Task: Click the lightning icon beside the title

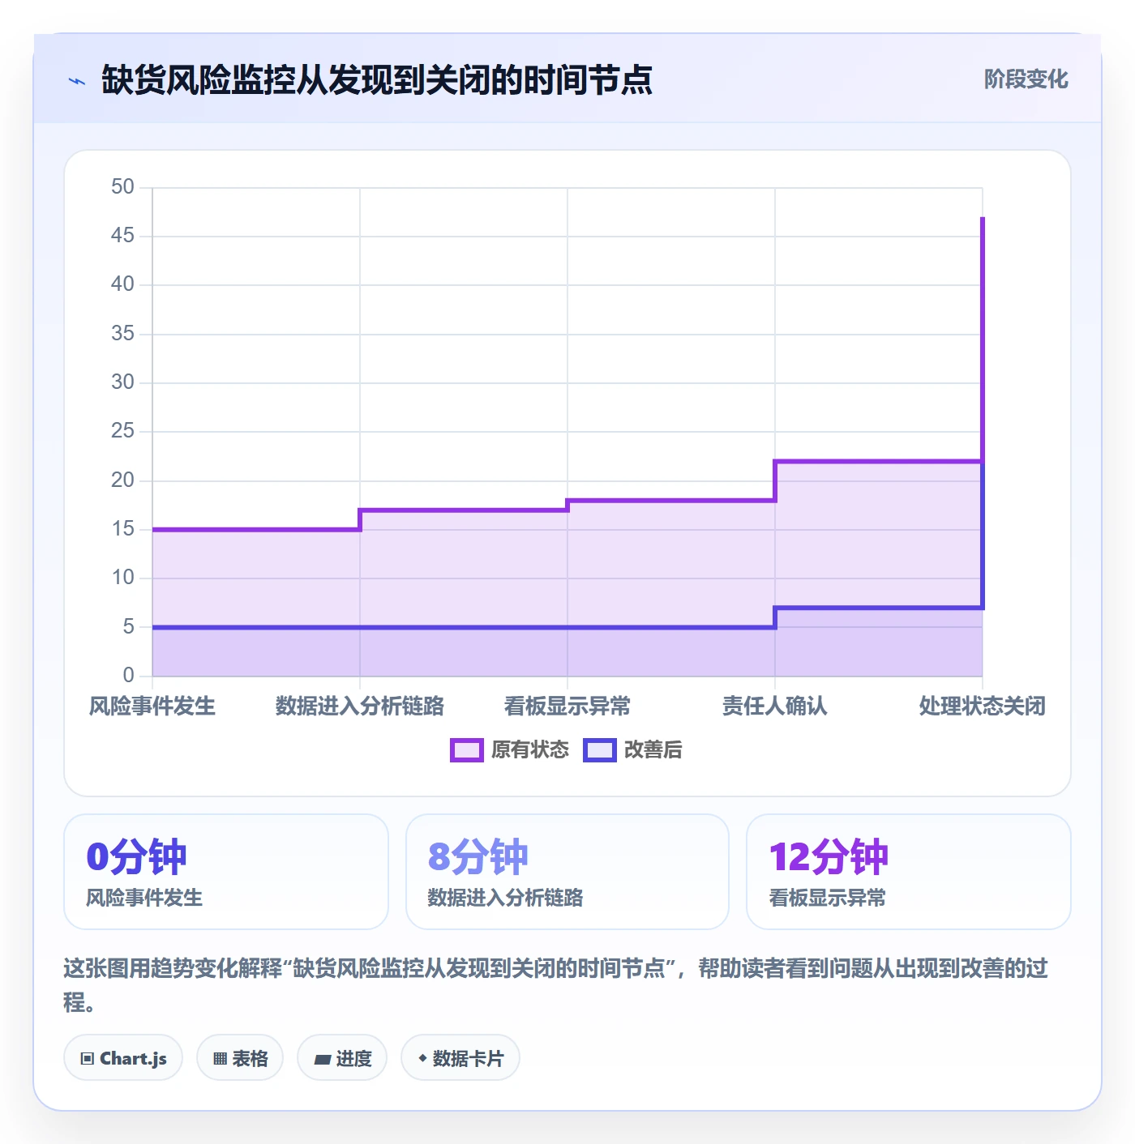Action: click(77, 81)
